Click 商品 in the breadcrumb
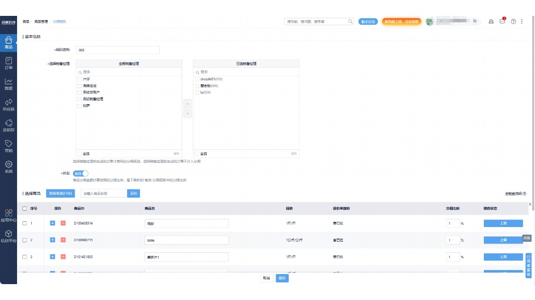The height and width of the screenshot is (300, 535). [26, 21]
